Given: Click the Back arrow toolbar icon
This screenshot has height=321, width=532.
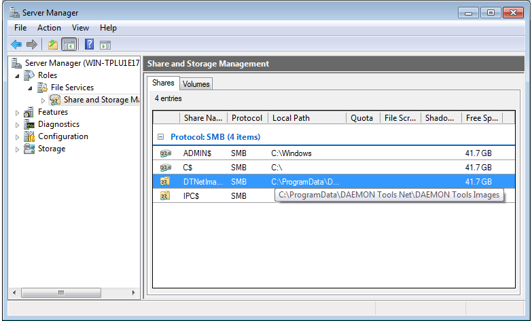Looking at the screenshot, I should tap(16, 44).
